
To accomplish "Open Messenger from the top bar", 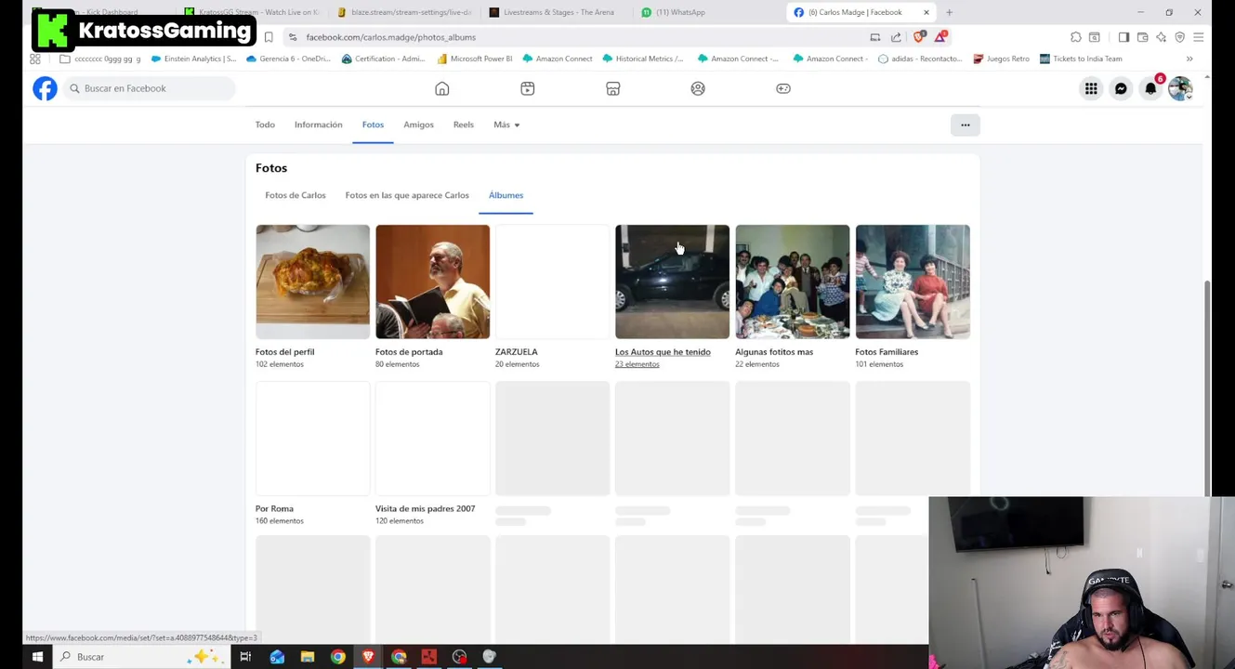I will 1121,88.
